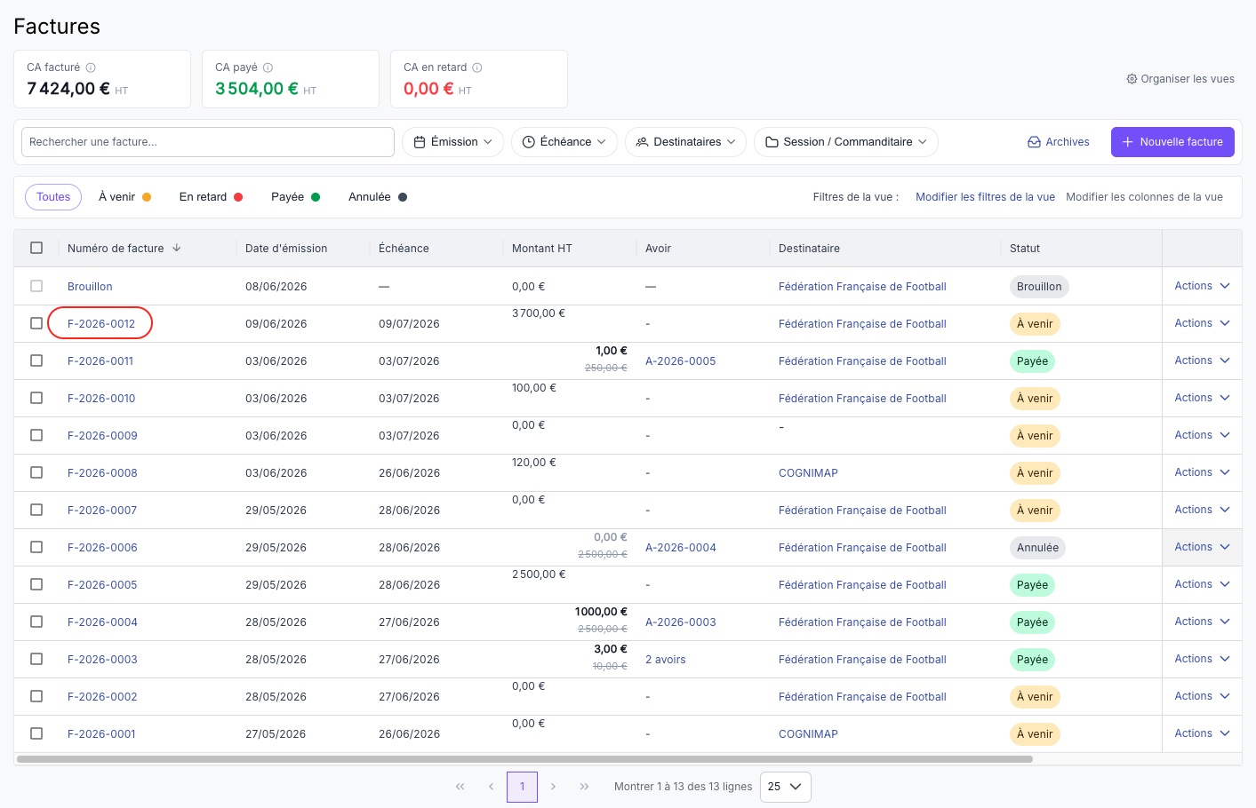
Task: Click the info icon beside CA payé
Action: [268, 67]
